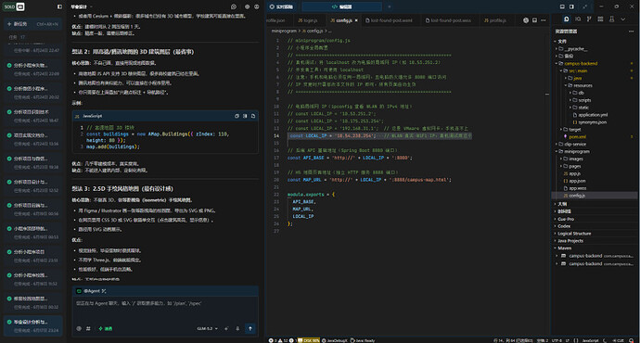
Task: Toggle the secondary sidebar layout icon
Action: 572,6
